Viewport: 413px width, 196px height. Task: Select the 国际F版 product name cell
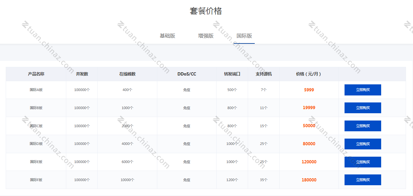[36, 180]
